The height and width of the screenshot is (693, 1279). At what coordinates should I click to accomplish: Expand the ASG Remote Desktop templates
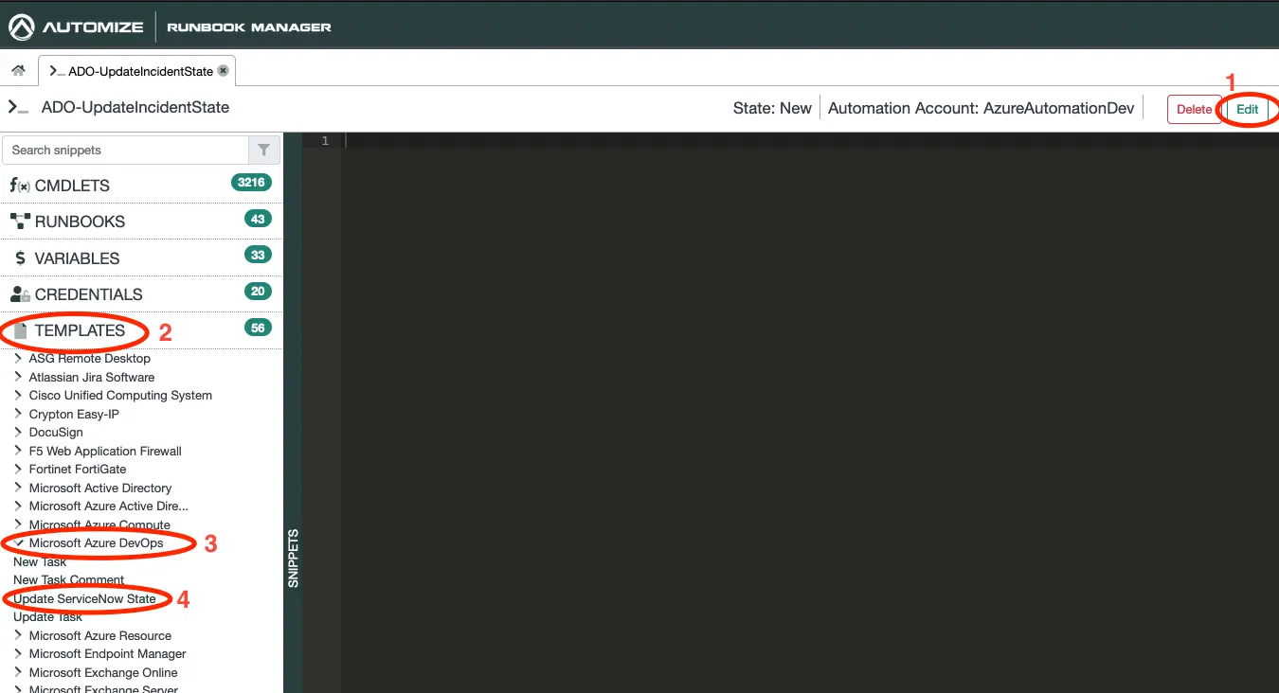click(89, 359)
